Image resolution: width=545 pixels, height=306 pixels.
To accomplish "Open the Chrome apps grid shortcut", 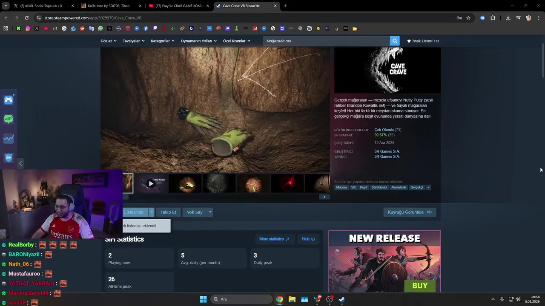I will [6, 28].
